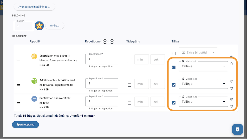Delete the negative numbers addition task

click(232, 88)
